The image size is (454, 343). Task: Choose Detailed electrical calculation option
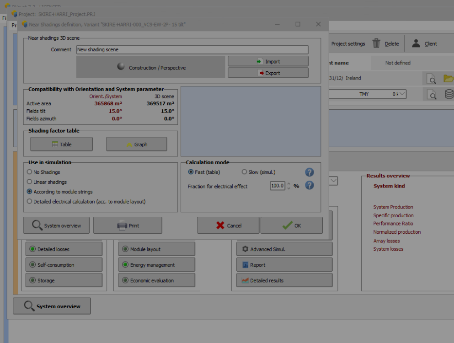pyautogui.click(x=30, y=201)
